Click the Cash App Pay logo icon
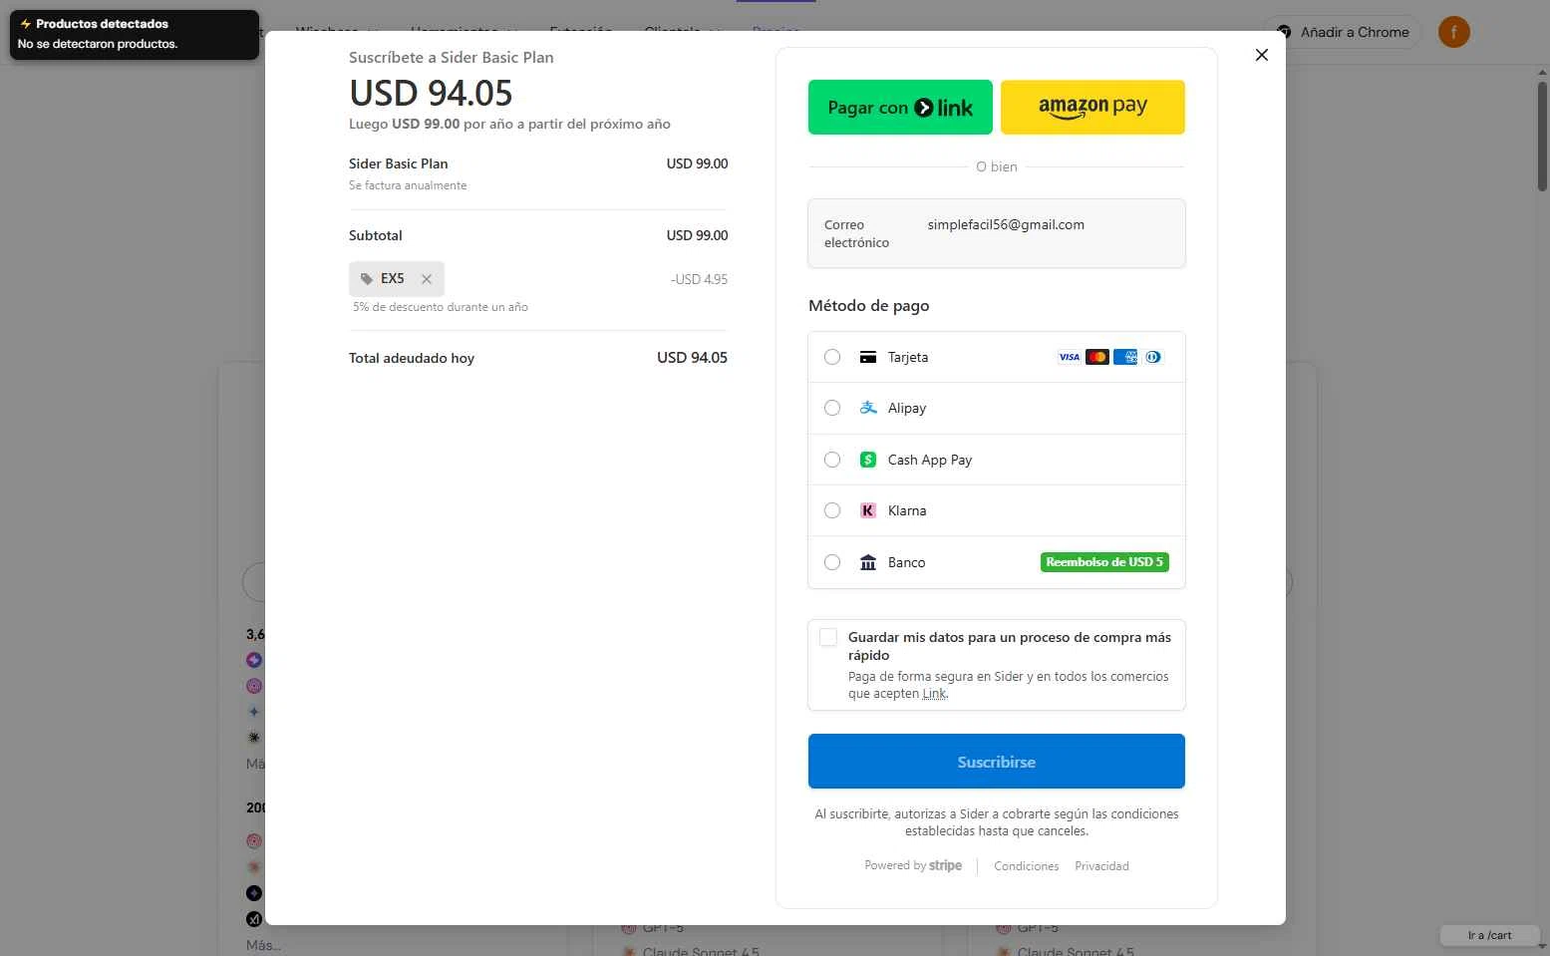 pos(868,460)
